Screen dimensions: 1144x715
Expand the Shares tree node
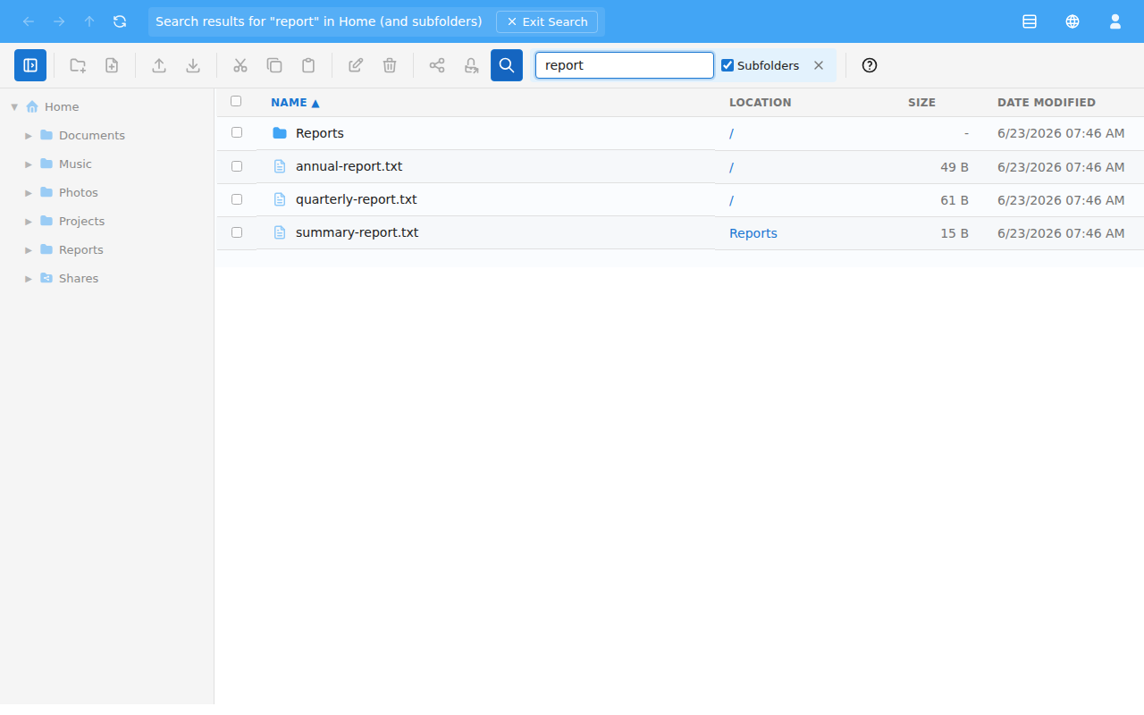(x=29, y=279)
